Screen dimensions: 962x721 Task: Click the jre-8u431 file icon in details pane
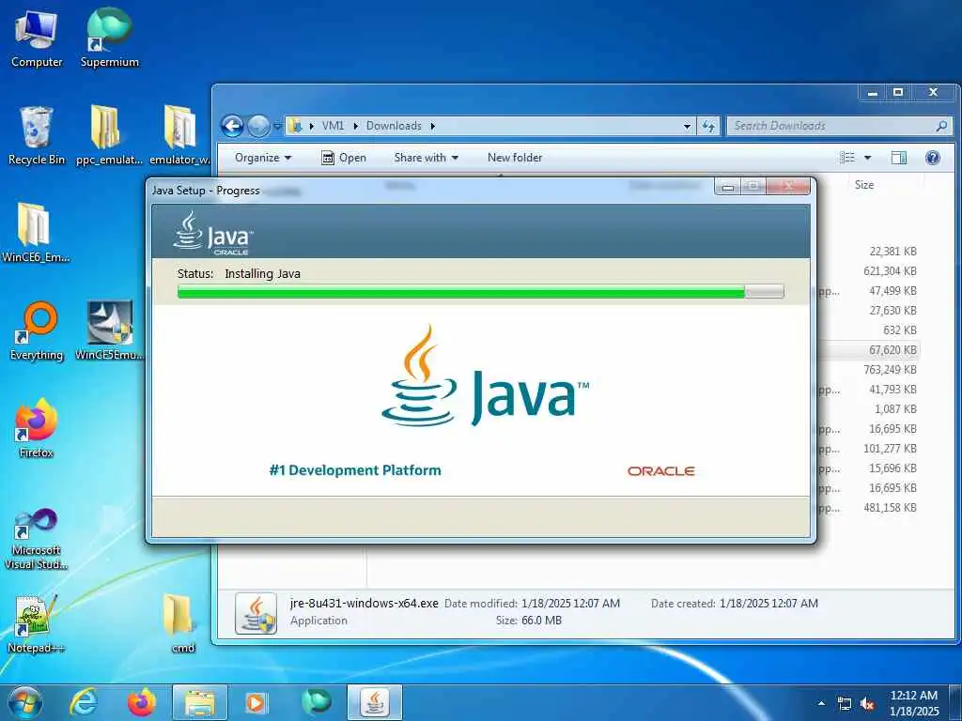click(256, 613)
